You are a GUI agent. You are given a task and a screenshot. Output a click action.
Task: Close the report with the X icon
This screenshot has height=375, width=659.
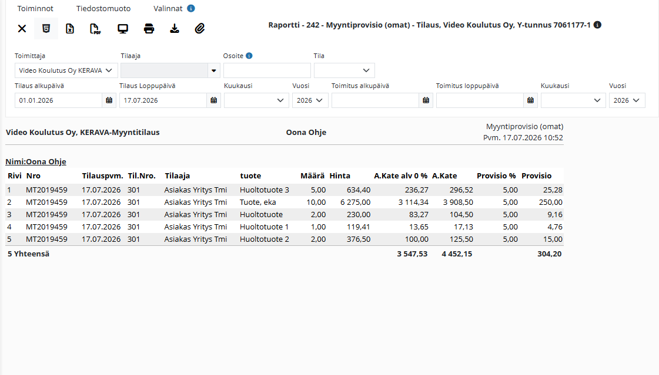[x=22, y=29]
